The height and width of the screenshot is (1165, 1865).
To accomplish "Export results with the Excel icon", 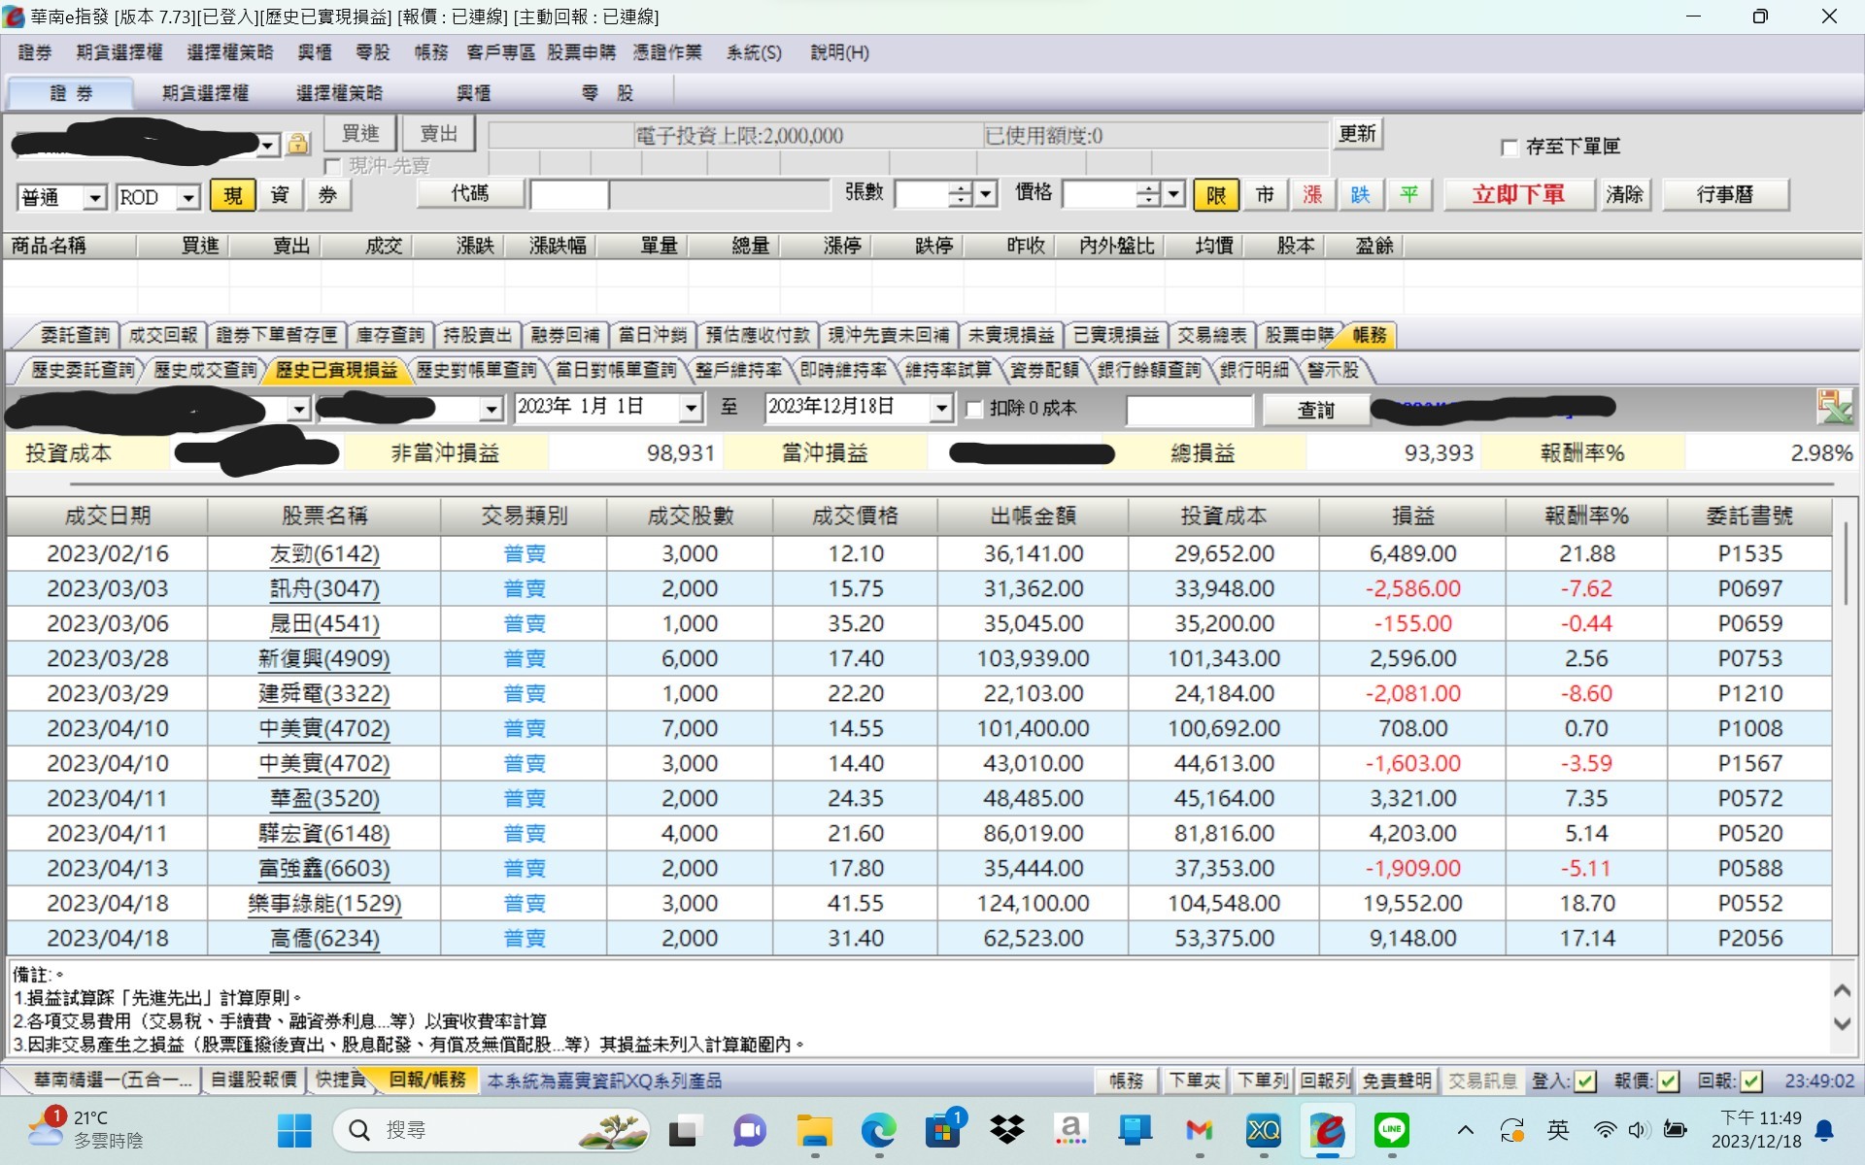I will pyautogui.click(x=1834, y=407).
